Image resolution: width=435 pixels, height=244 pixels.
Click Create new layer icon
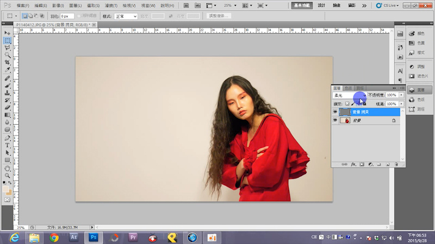(x=388, y=164)
